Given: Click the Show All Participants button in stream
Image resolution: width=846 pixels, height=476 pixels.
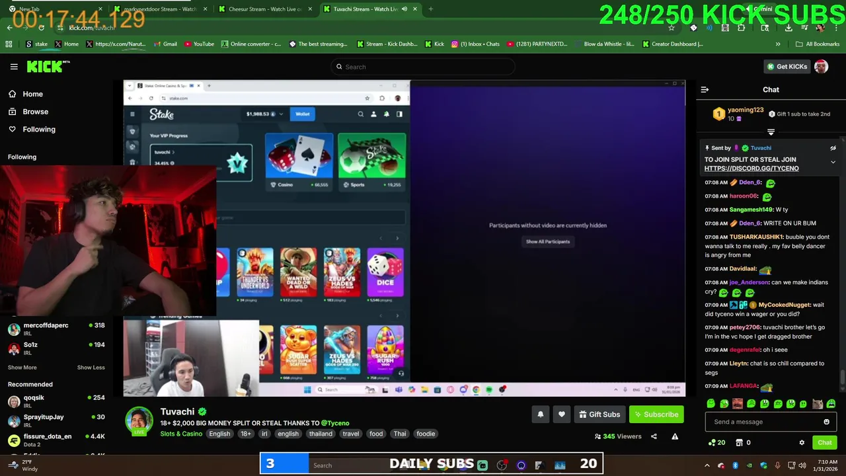Looking at the screenshot, I should pyautogui.click(x=548, y=242).
